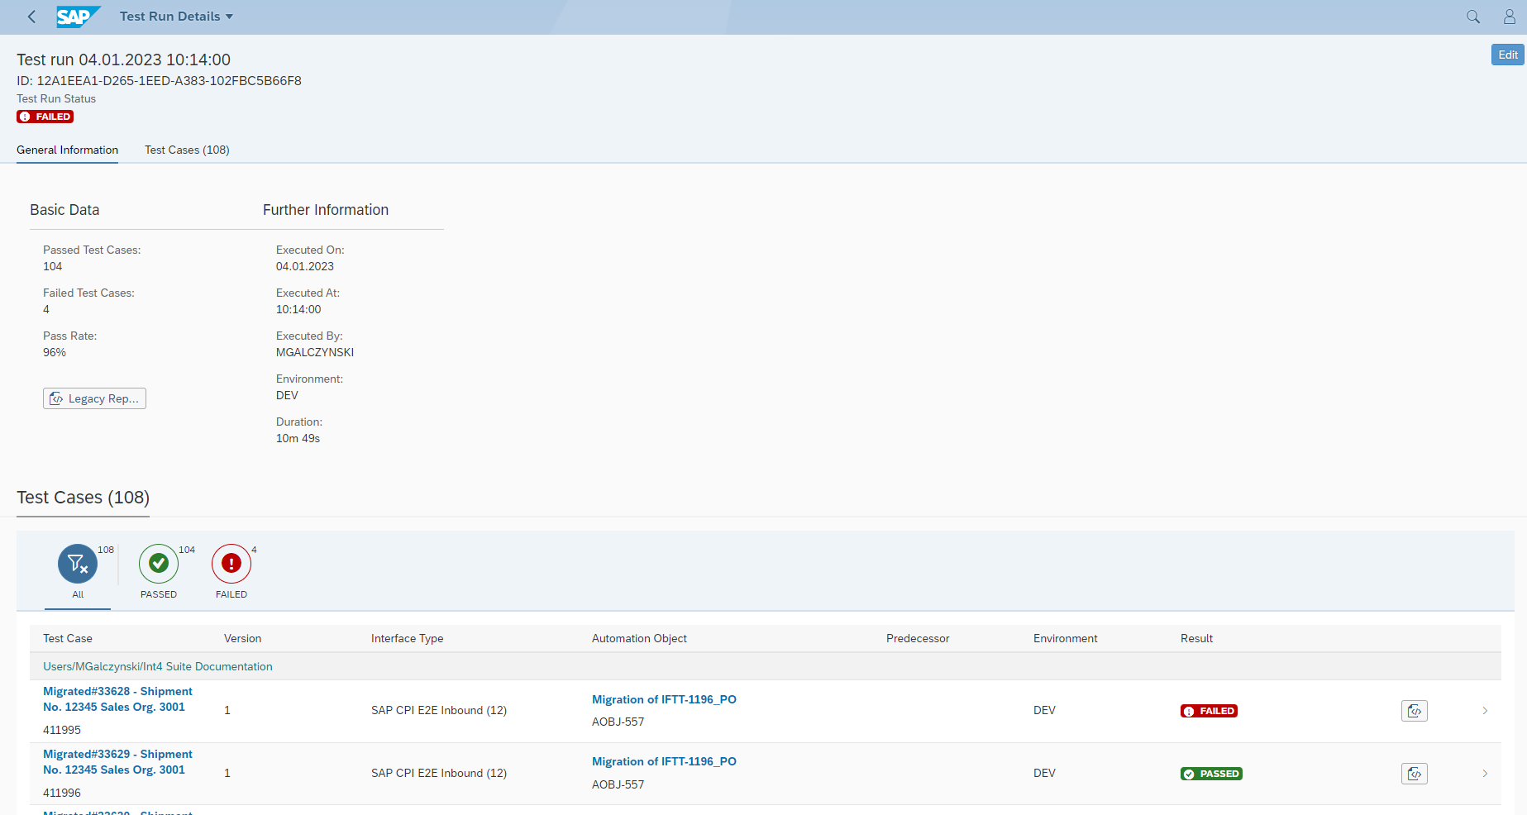Open the search icon in header
The height and width of the screenshot is (815, 1527).
(1472, 17)
